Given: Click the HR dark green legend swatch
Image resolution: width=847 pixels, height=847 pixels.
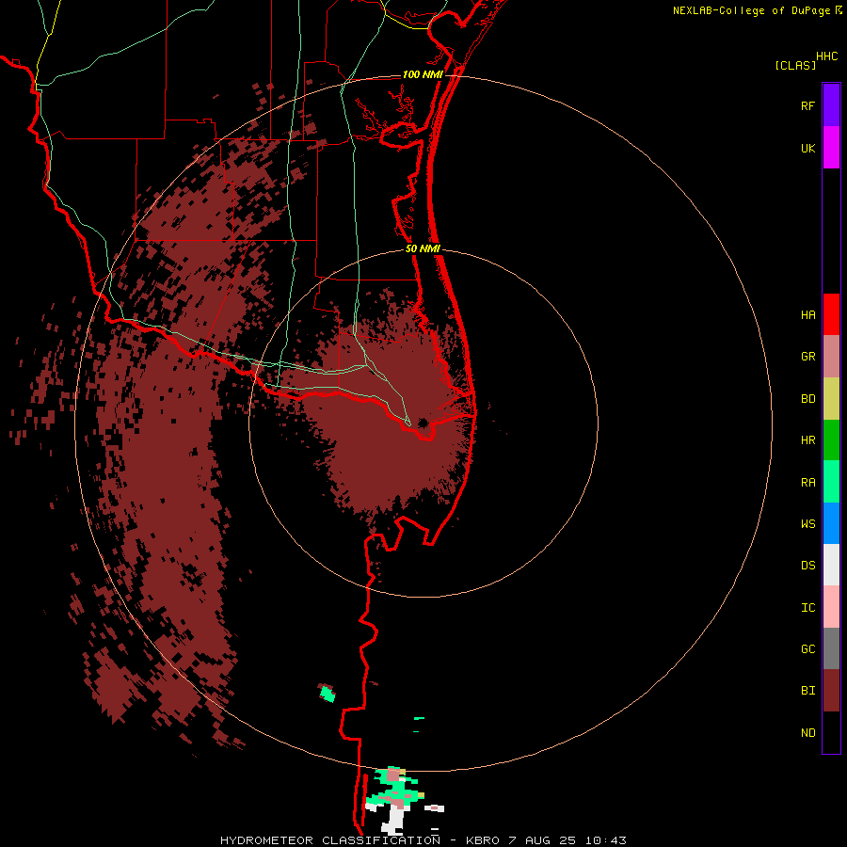Looking at the screenshot, I should point(831,440).
